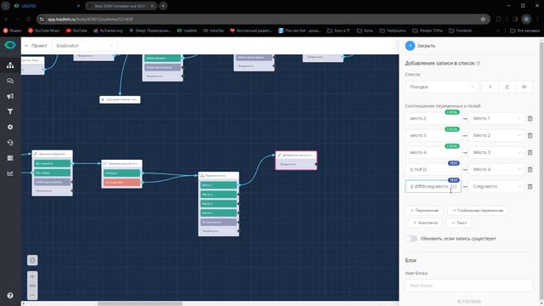Open a new browser tab
Screen dimensions: 544x306
point(163,6)
